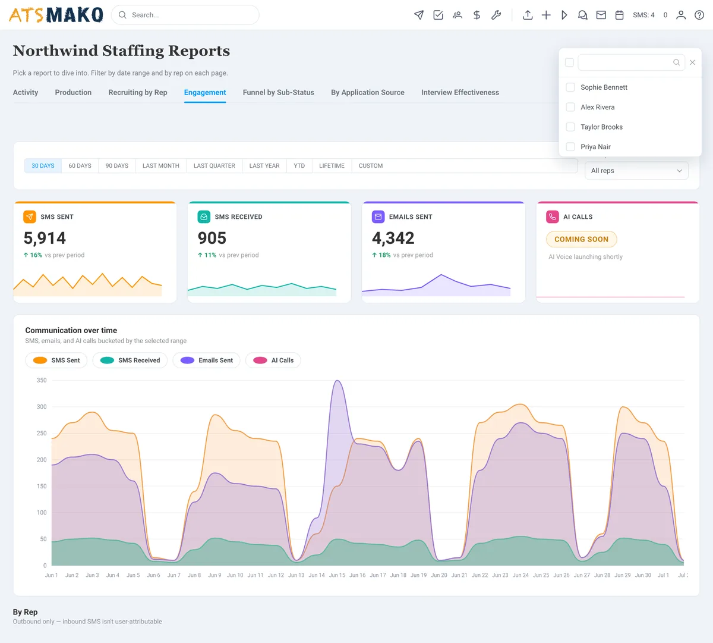Open the envelope mail icon in top bar
713x643 pixels.
coord(601,15)
